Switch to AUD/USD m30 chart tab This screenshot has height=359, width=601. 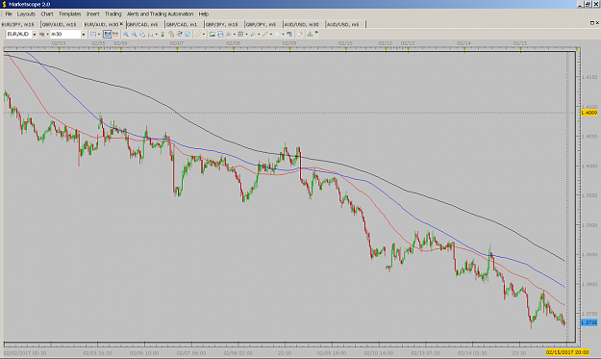[x=302, y=24]
